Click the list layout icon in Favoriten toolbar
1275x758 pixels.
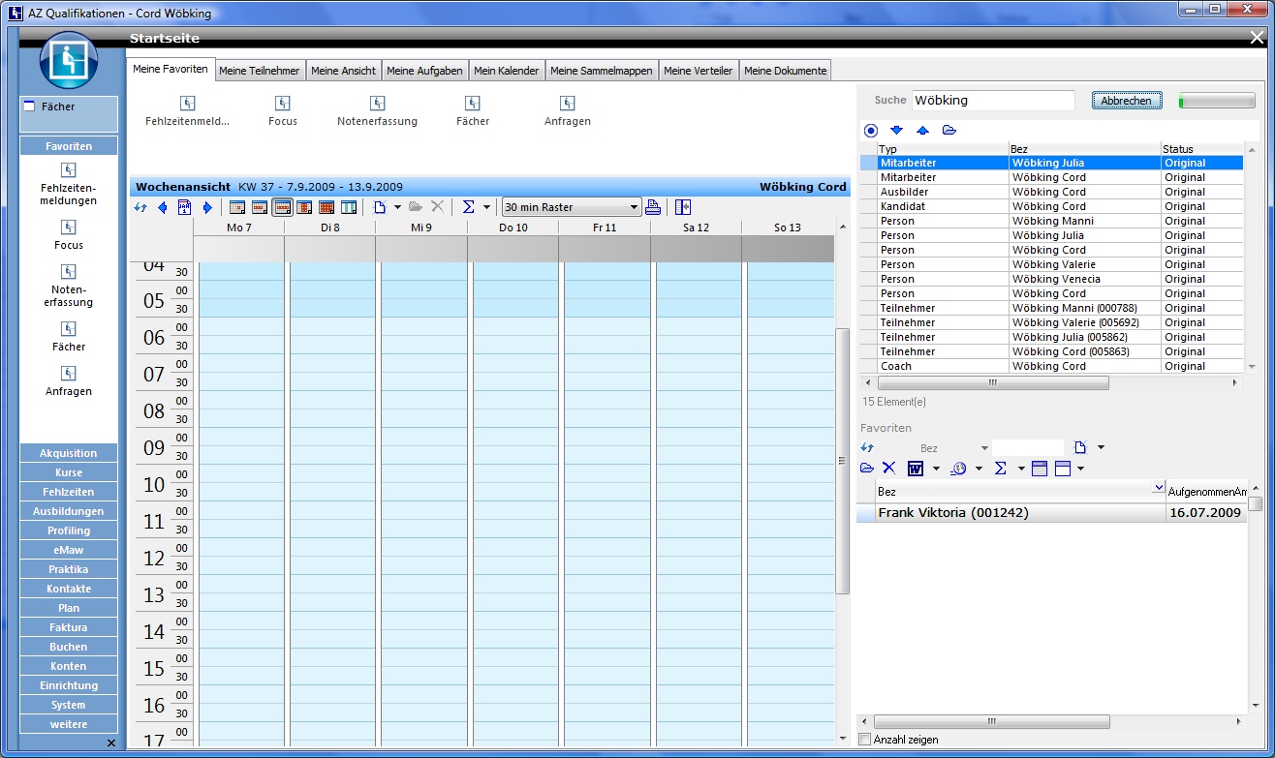[x=1040, y=468]
